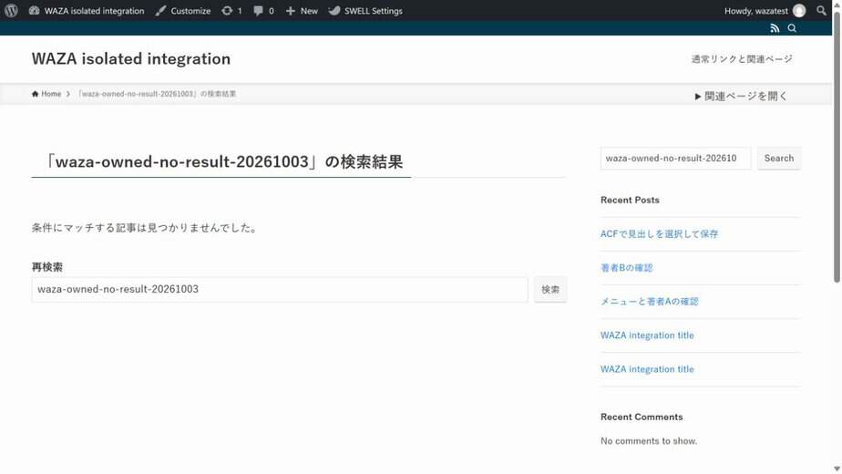Open the WordPress logo menu
Screen dimensions: 842x474
coord(11,11)
